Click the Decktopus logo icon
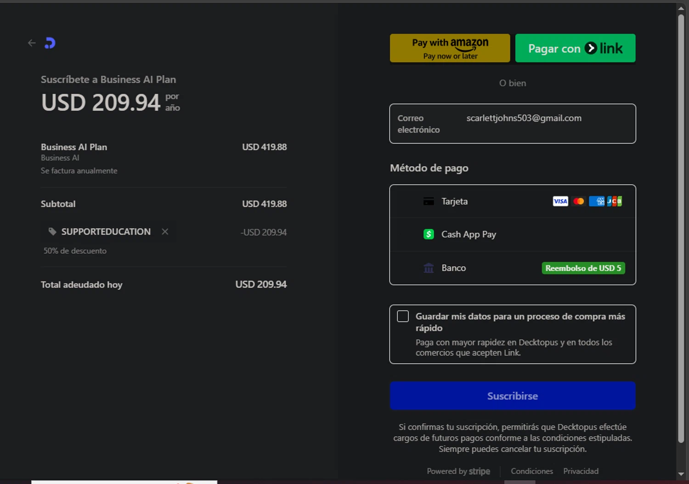Viewport: 689px width, 484px height. (50, 43)
